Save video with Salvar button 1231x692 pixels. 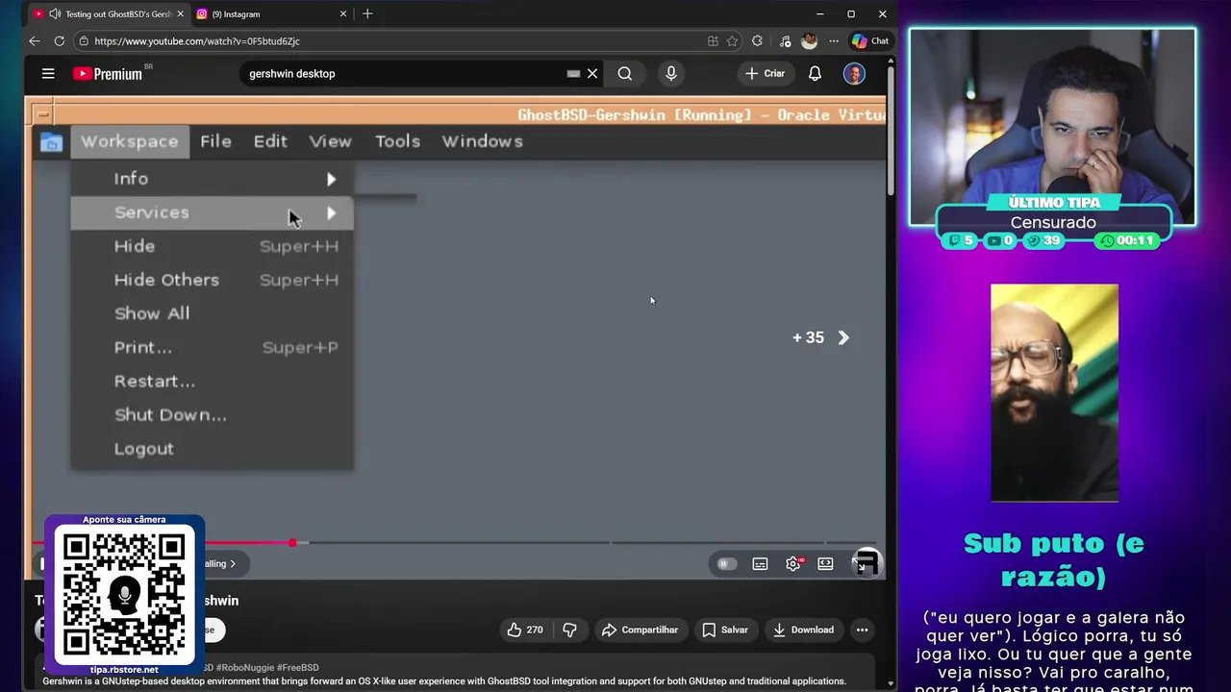coord(725,630)
